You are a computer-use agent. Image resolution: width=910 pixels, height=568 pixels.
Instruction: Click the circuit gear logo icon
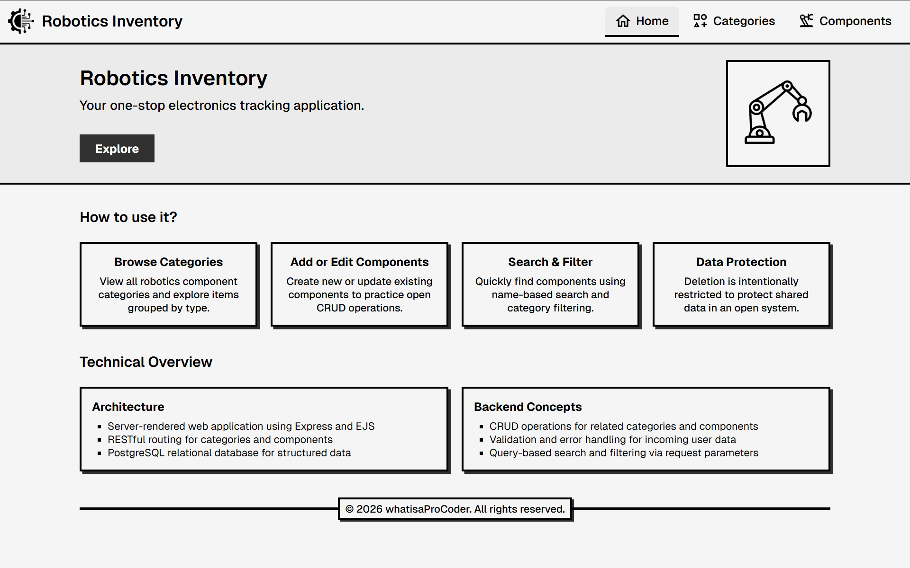coord(21,21)
